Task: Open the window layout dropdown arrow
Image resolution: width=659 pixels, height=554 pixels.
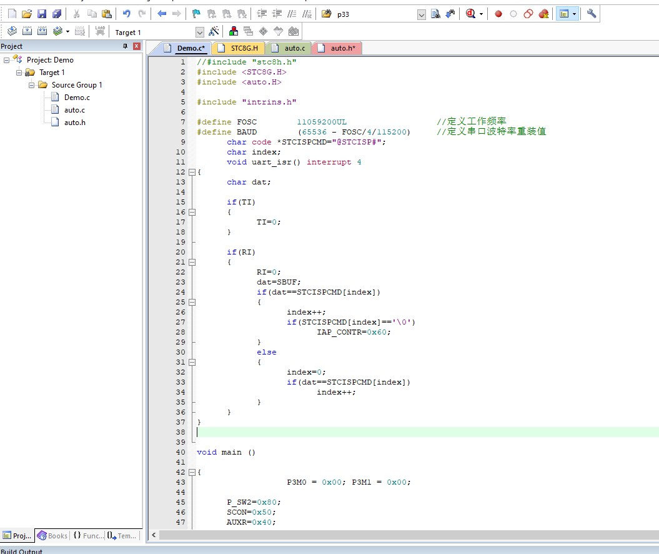Action: (574, 14)
